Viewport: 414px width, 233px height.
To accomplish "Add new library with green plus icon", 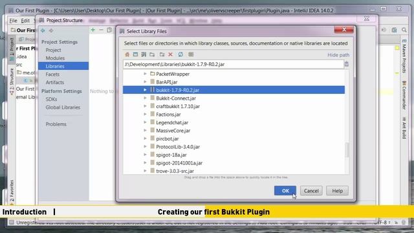I will pyautogui.click(x=93, y=30).
